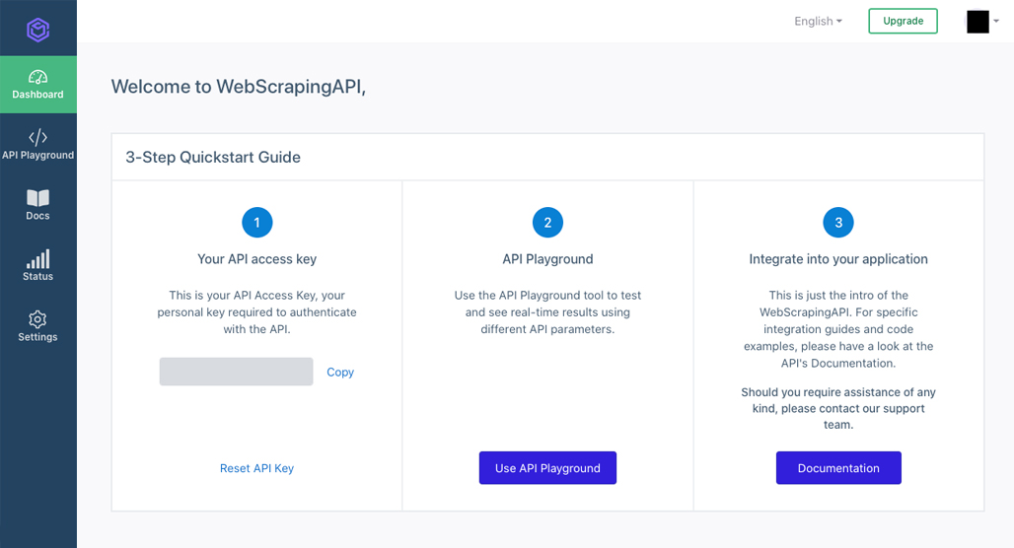The width and height of the screenshot is (1014, 548).
Task: Select the Docs sidebar label
Action: click(37, 216)
